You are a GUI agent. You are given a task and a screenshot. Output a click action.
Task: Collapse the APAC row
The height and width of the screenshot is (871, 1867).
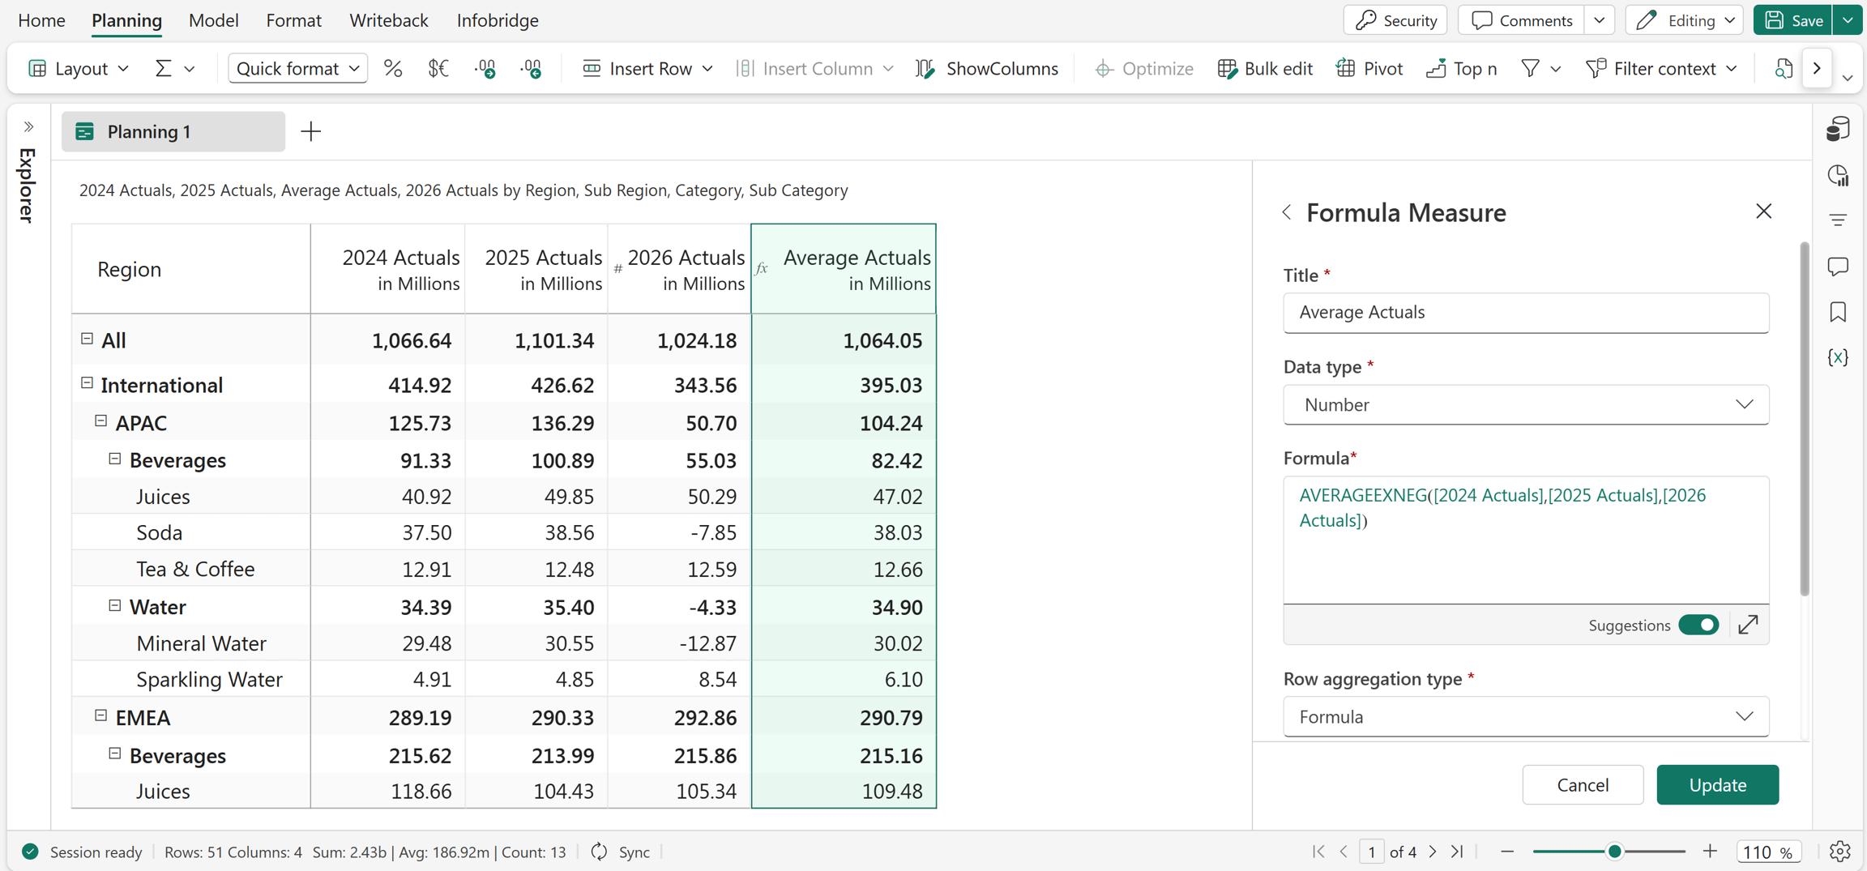100,421
